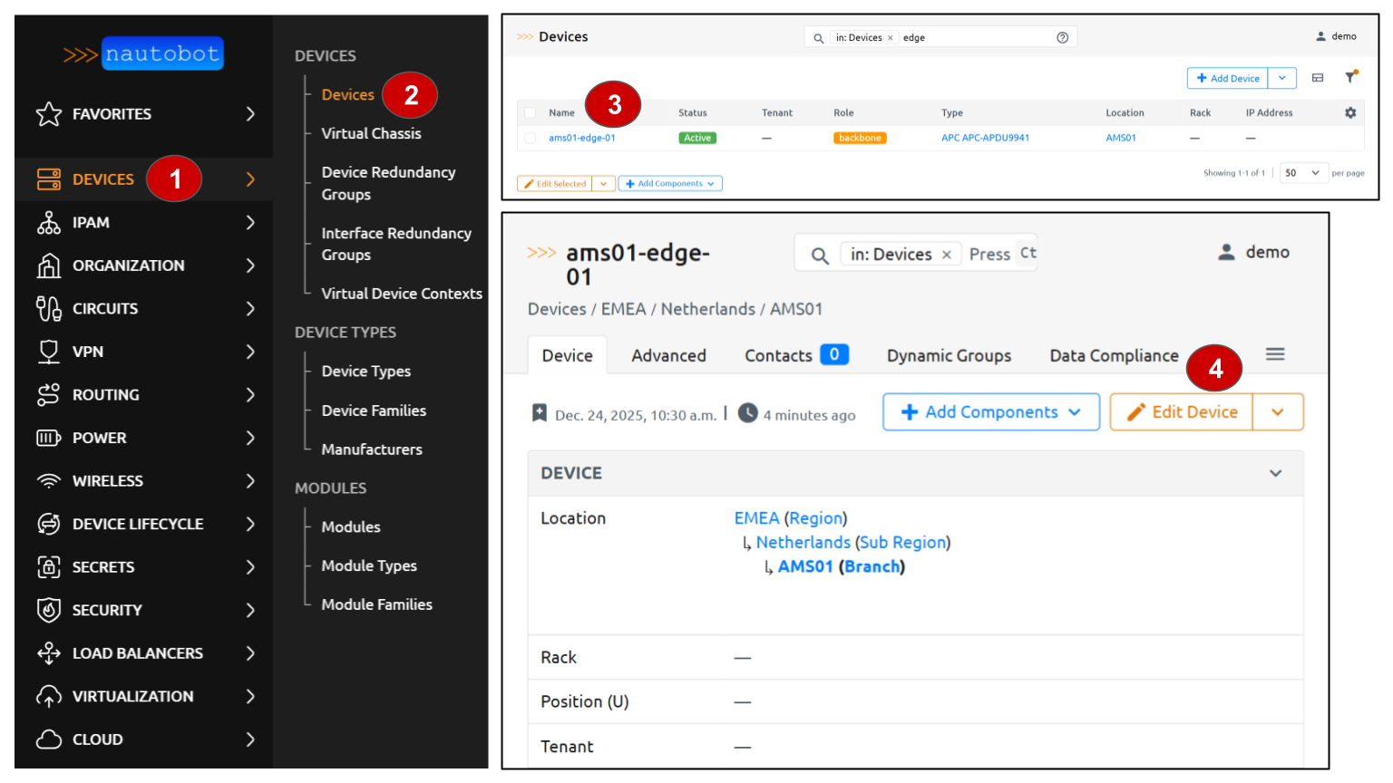1393x783 pixels.
Task: Click the Cloud sidebar icon
Action: [x=49, y=739]
